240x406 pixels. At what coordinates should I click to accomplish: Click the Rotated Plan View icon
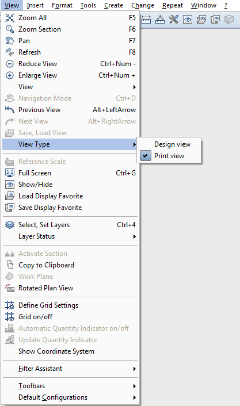pos(10,288)
